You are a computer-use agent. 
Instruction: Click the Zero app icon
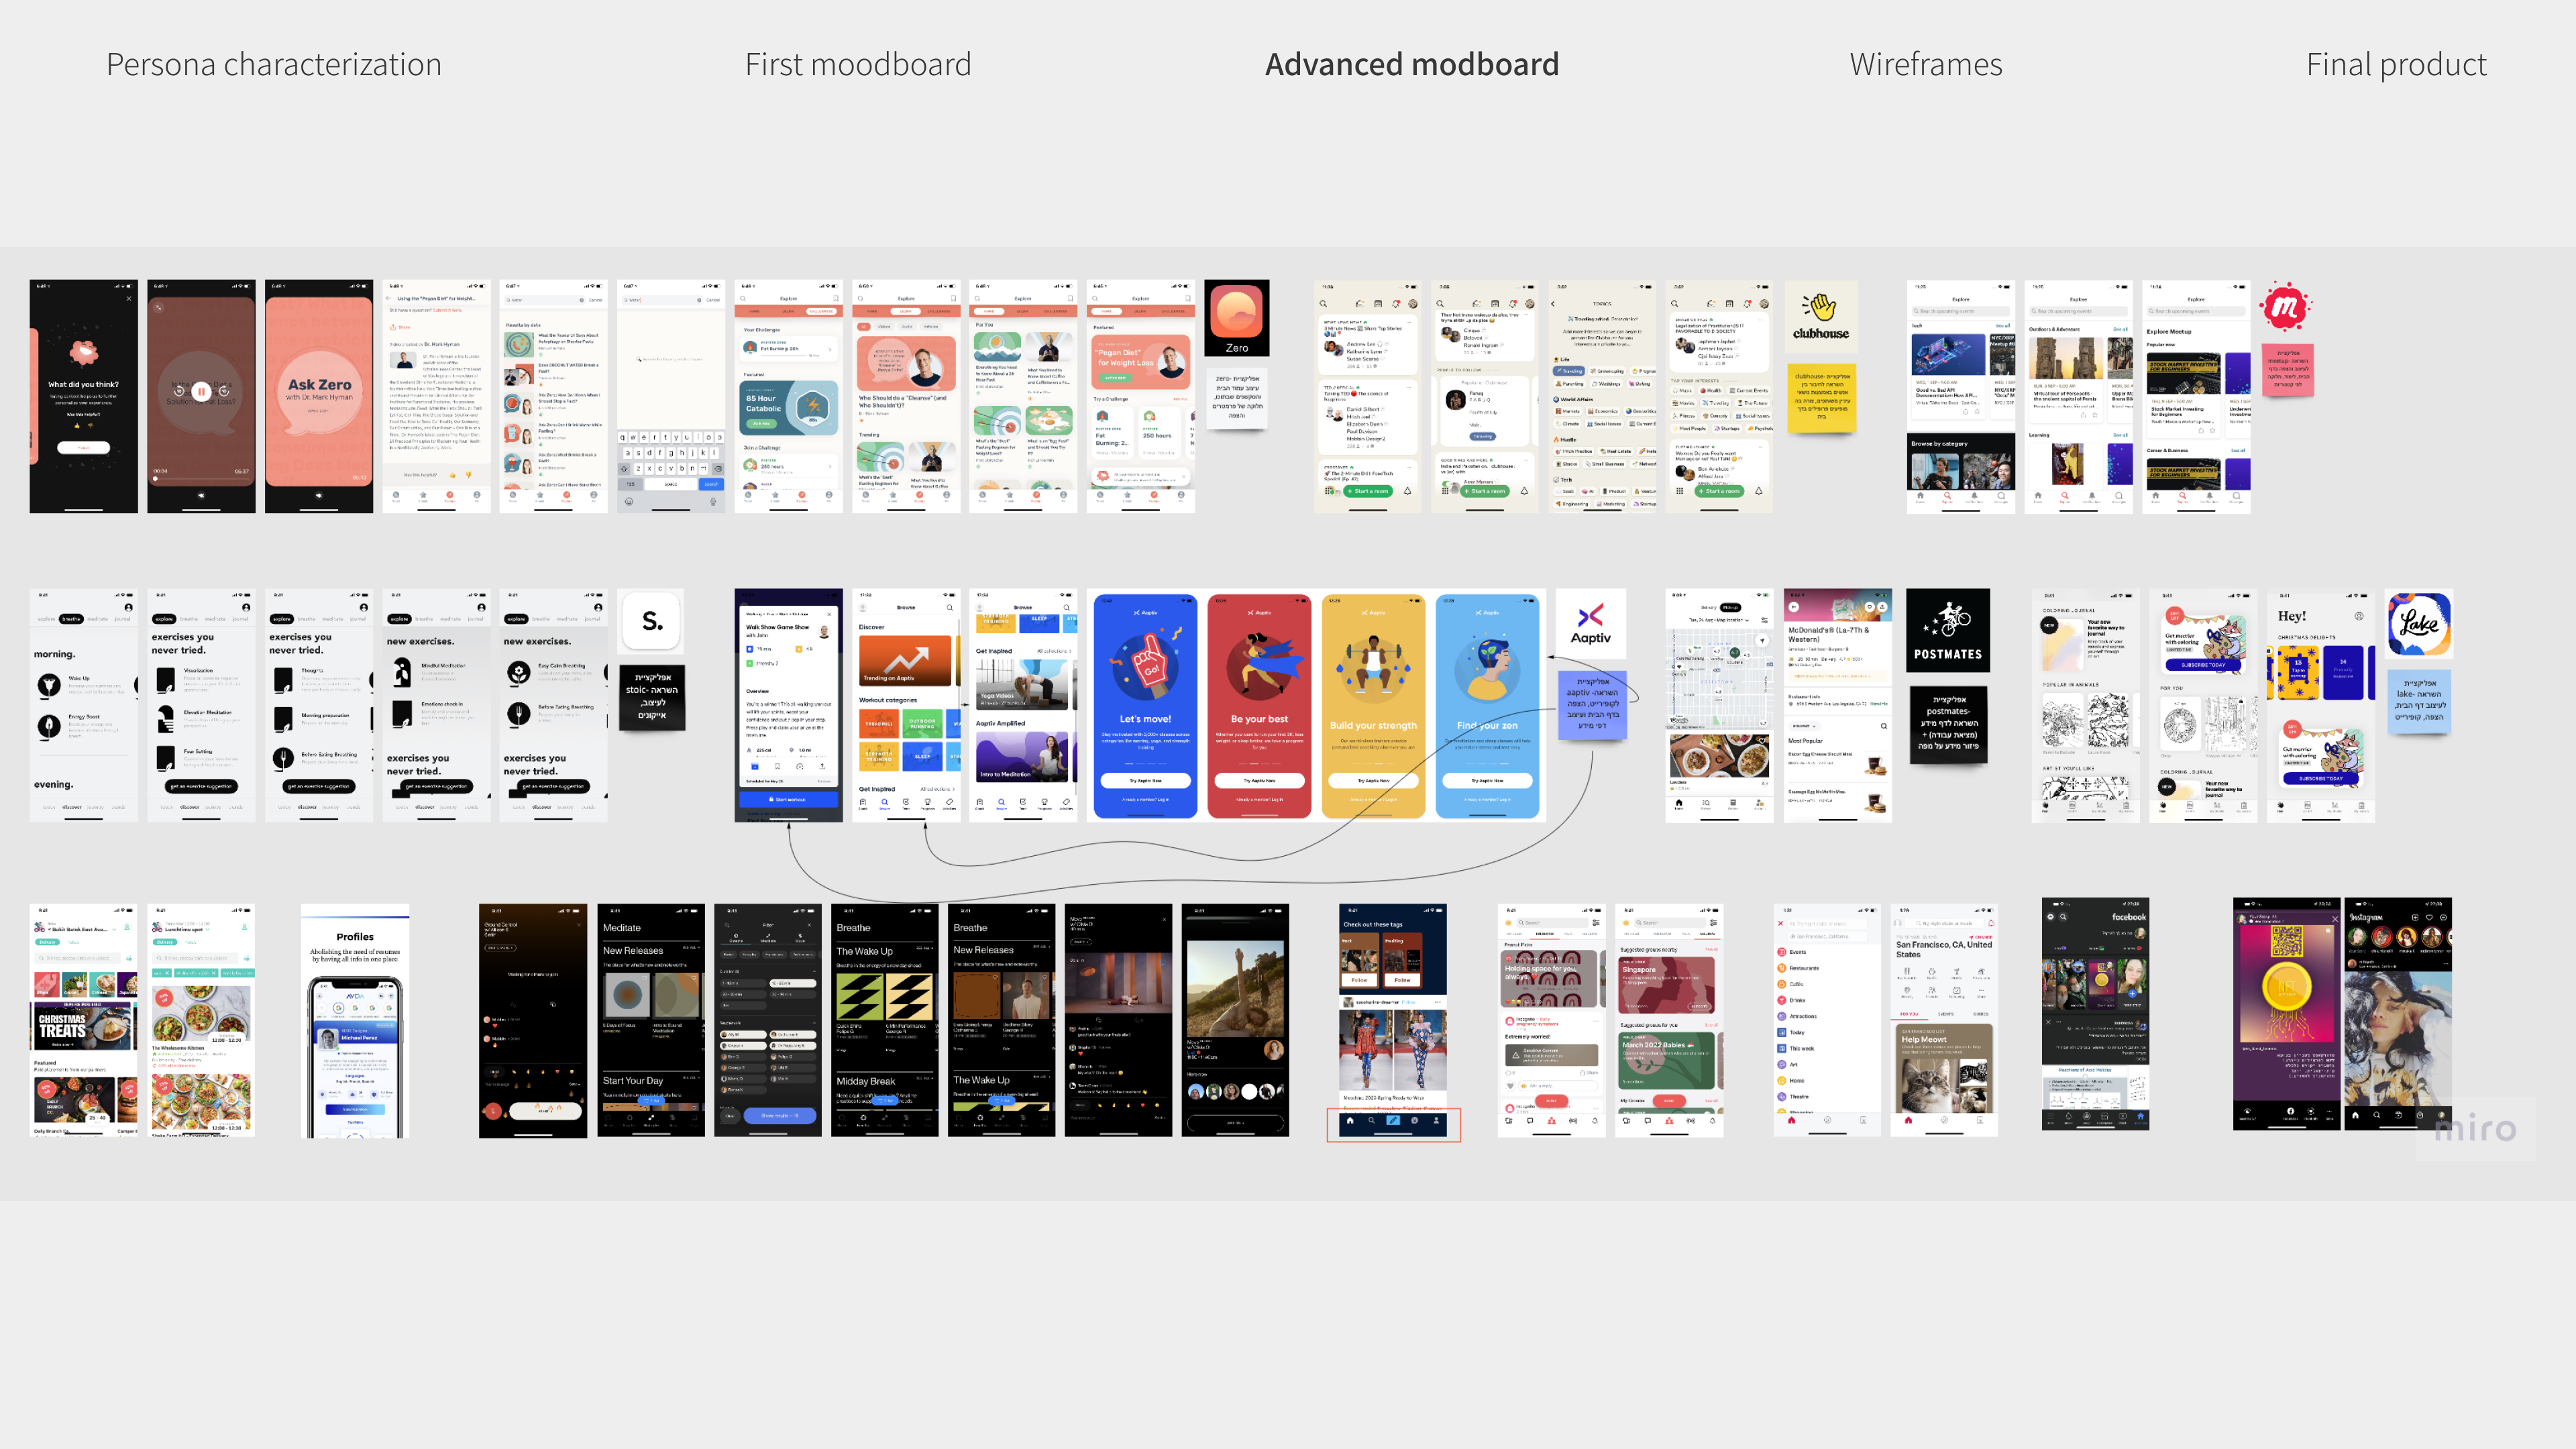[1237, 313]
